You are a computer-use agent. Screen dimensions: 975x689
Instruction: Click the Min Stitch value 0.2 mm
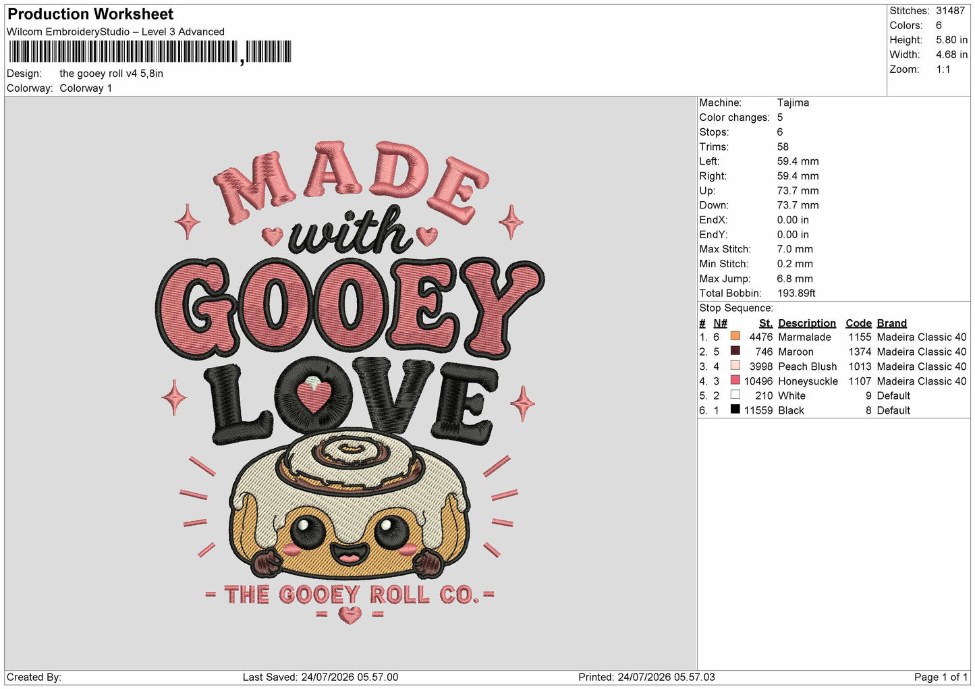(795, 264)
